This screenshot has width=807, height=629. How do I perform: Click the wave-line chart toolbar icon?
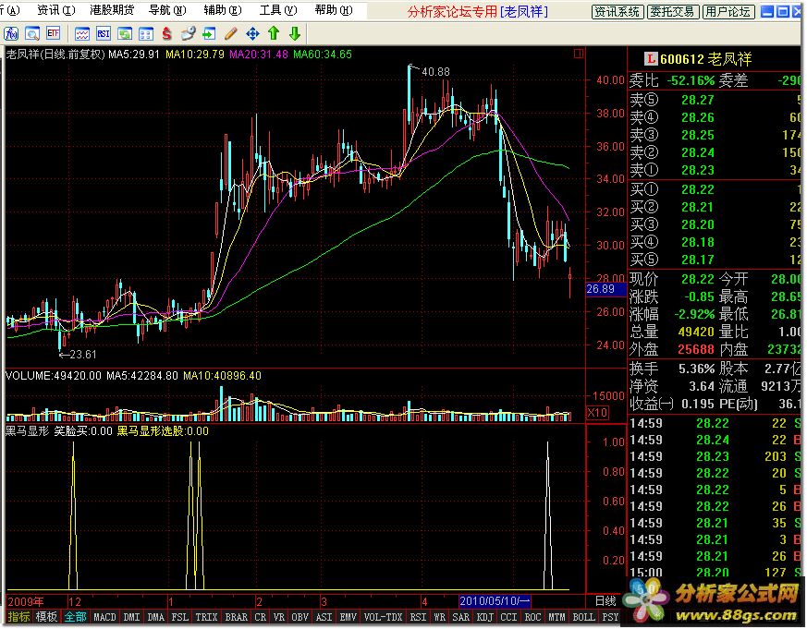pos(82,34)
